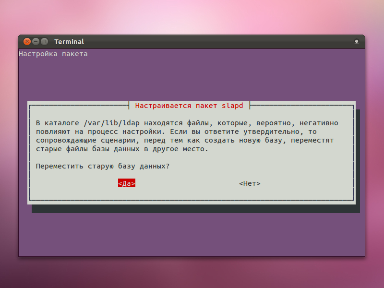This screenshot has width=384, height=288.
Task: Click the 'Настройка пакета' header text
Action: [x=53, y=54]
